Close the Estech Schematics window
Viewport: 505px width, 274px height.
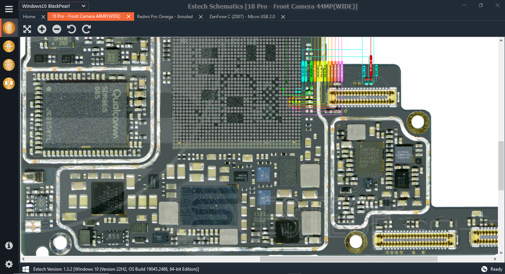[x=497, y=6]
